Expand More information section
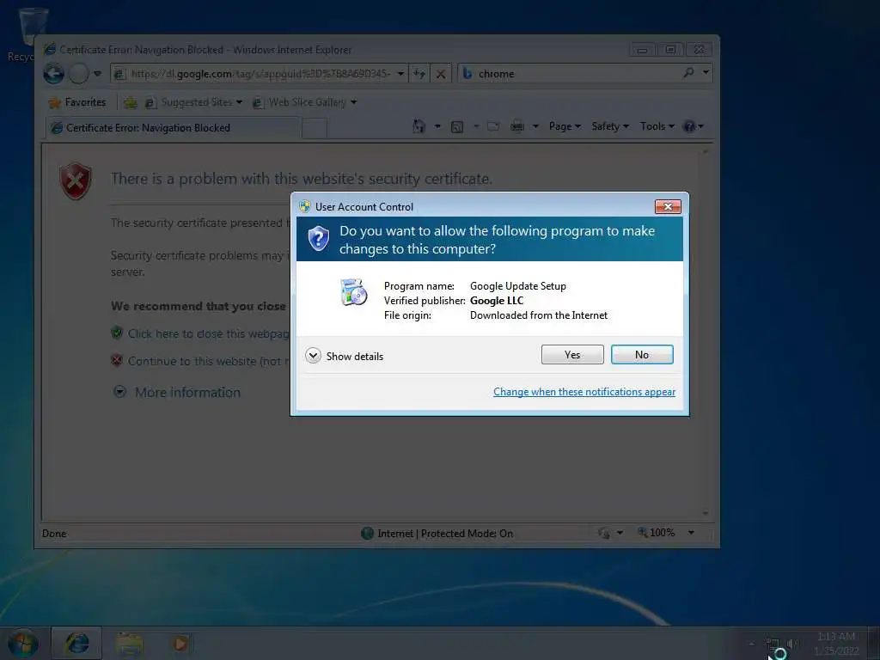 pyautogui.click(x=177, y=392)
